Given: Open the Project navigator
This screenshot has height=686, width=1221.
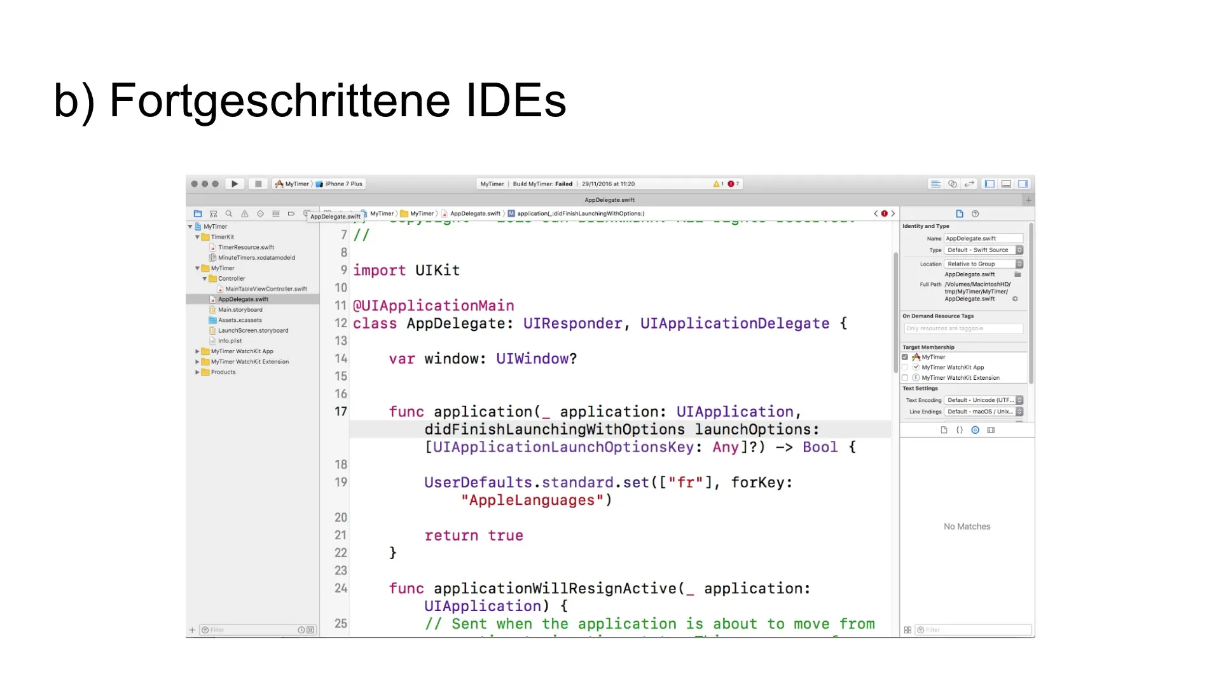Looking at the screenshot, I should tap(198, 214).
